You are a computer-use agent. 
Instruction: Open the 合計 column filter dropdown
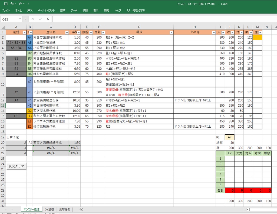pyautogui.click(x=103, y=33)
